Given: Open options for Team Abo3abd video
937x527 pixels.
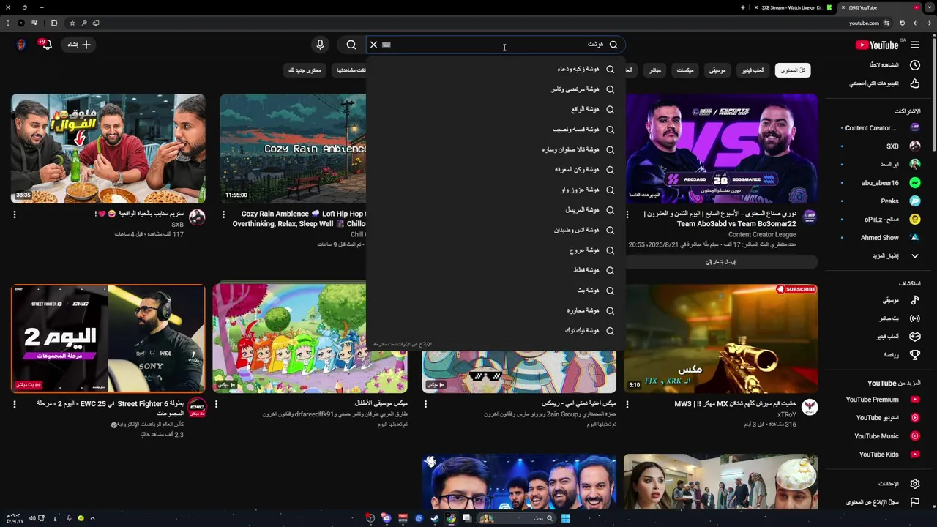Looking at the screenshot, I should click(x=627, y=215).
